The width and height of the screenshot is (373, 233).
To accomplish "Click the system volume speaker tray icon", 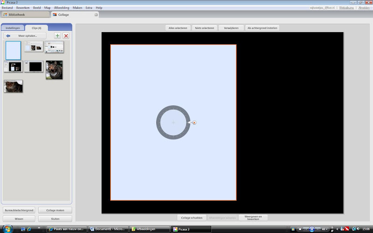I will tap(358, 229).
